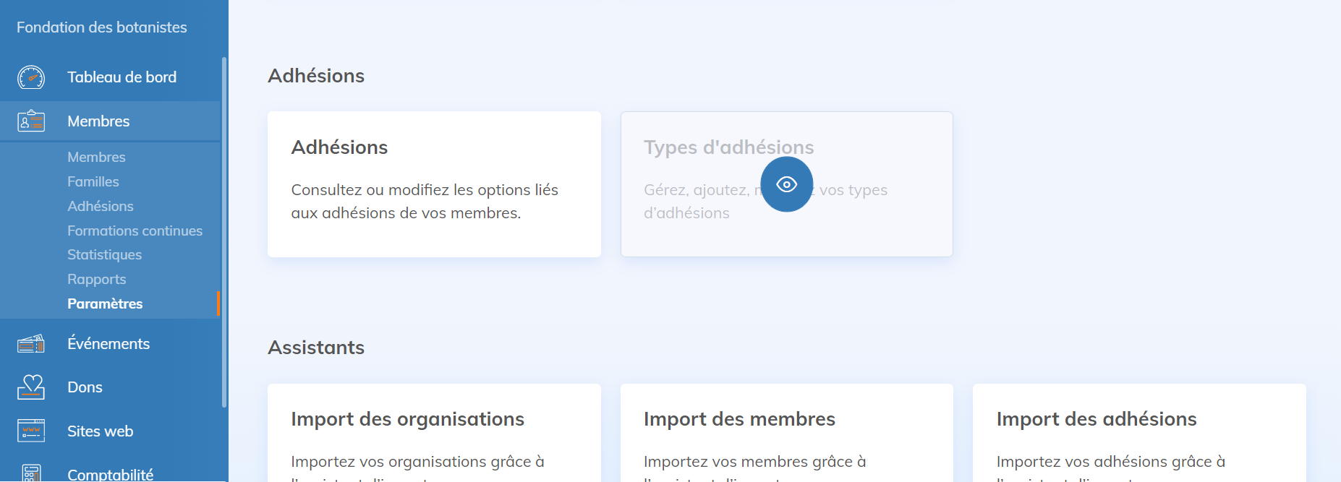Click the Tableau de bord gauge icon
Viewport: 1341px width, 482px height.
[31, 77]
